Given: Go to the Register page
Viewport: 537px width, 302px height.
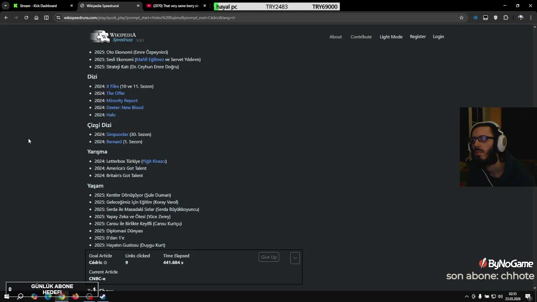Looking at the screenshot, I should pos(418,36).
